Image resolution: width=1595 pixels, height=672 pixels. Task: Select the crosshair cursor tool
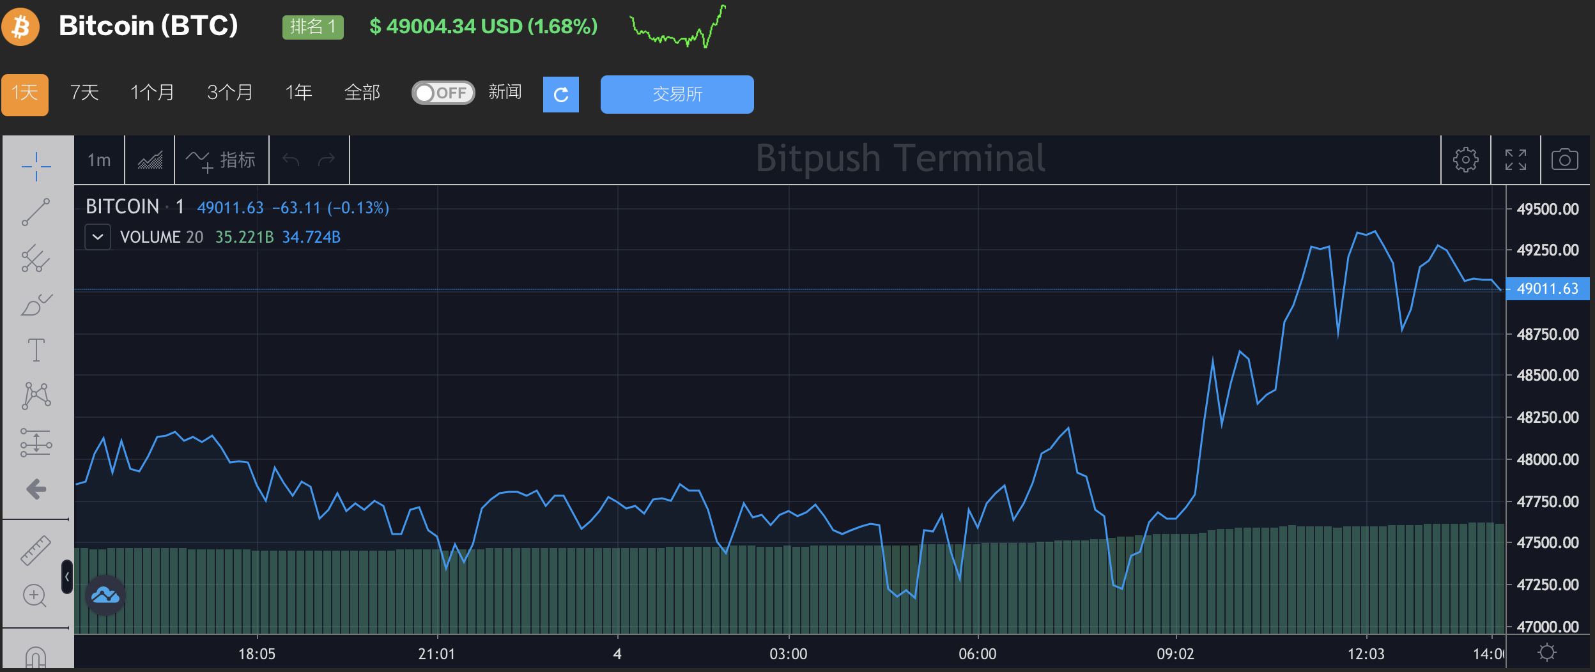point(36,167)
